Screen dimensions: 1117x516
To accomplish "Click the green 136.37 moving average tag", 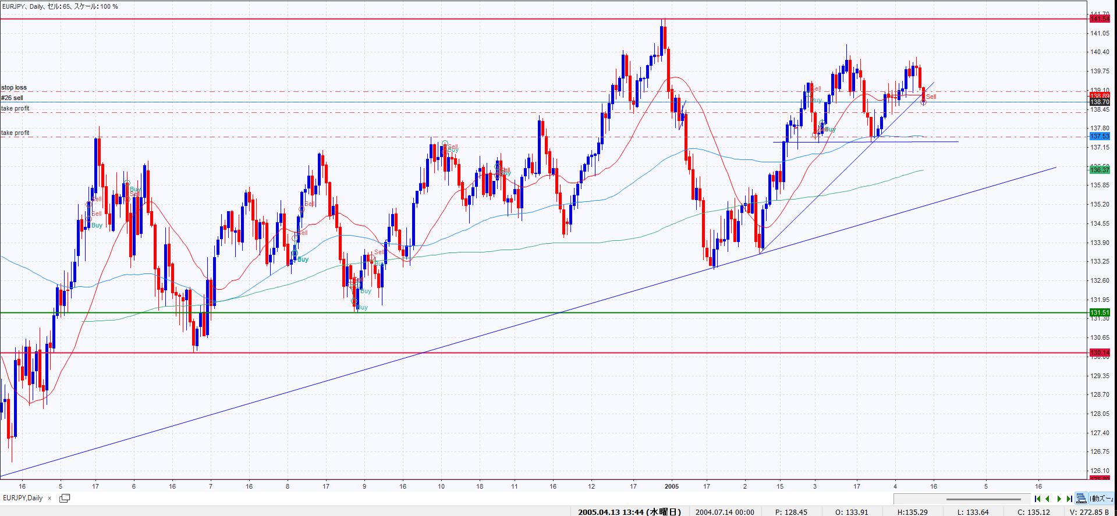I will click(x=1100, y=170).
